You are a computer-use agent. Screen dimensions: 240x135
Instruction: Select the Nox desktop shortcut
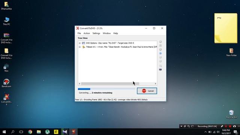[x=6, y=68]
